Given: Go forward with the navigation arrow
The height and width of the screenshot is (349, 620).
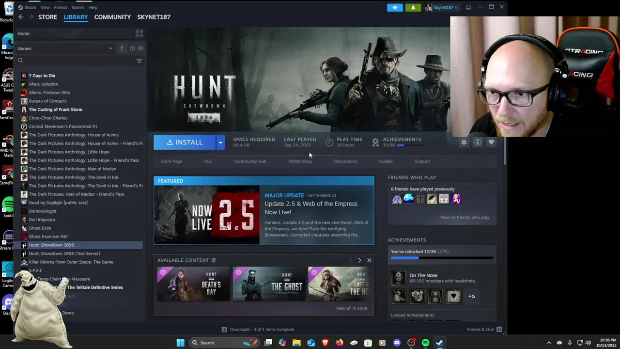Looking at the screenshot, I should (x=31, y=17).
